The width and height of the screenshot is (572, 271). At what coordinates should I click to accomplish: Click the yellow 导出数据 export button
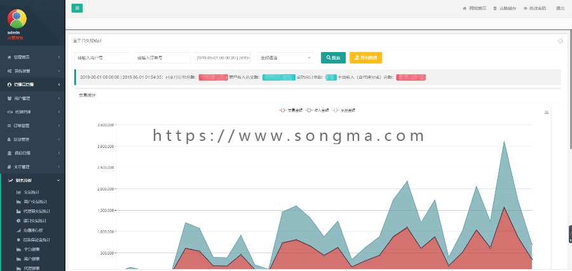pyautogui.click(x=365, y=58)
